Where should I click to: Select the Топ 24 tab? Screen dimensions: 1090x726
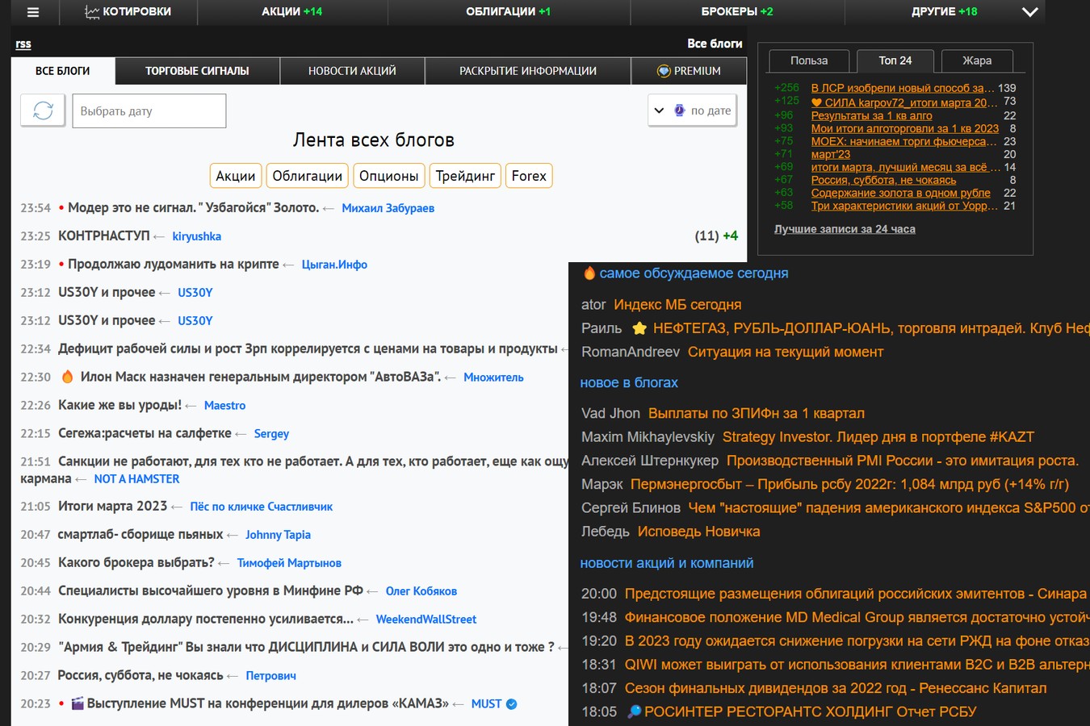click(x=895, y=60)
